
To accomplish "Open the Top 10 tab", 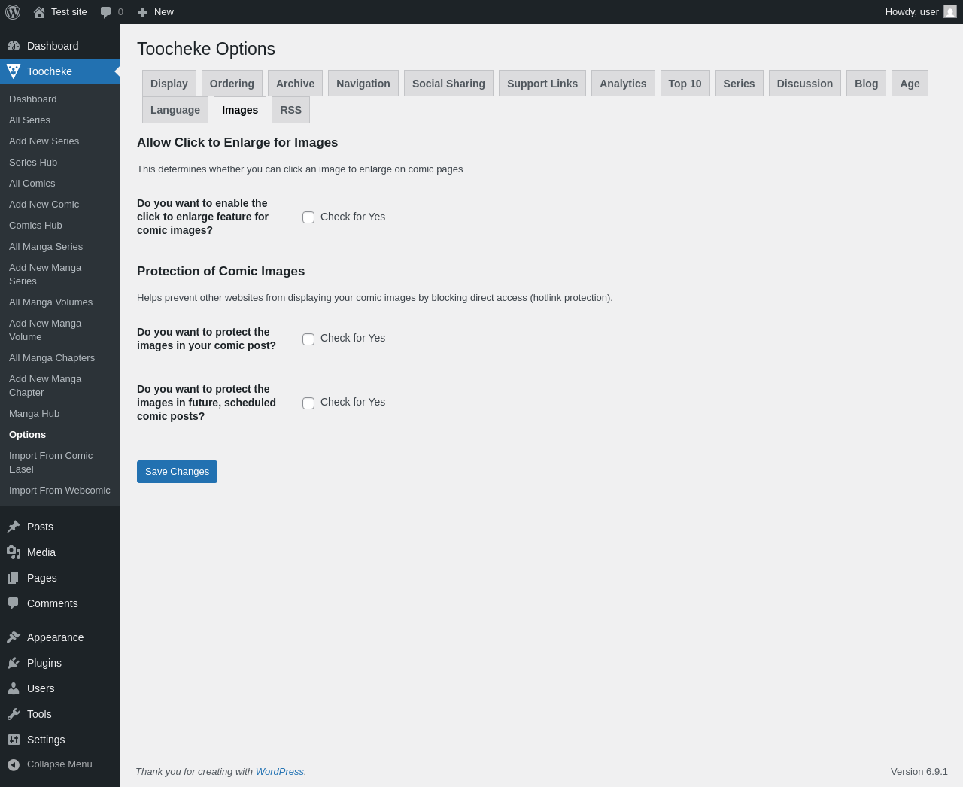I will pos(685,84).
